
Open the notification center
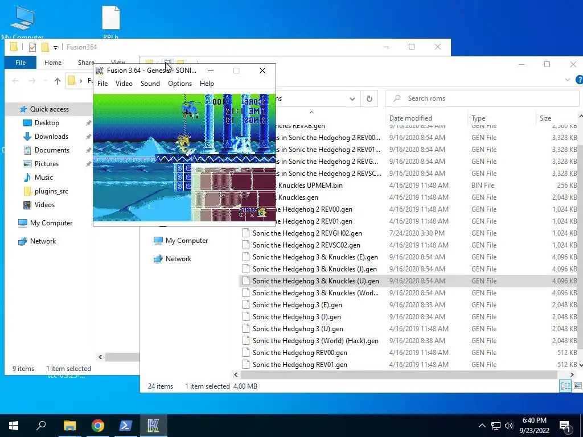coord(565,426)
